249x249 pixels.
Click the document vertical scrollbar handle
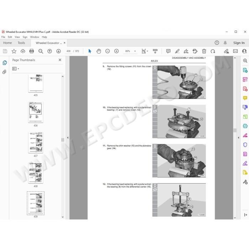click(235, 131)
